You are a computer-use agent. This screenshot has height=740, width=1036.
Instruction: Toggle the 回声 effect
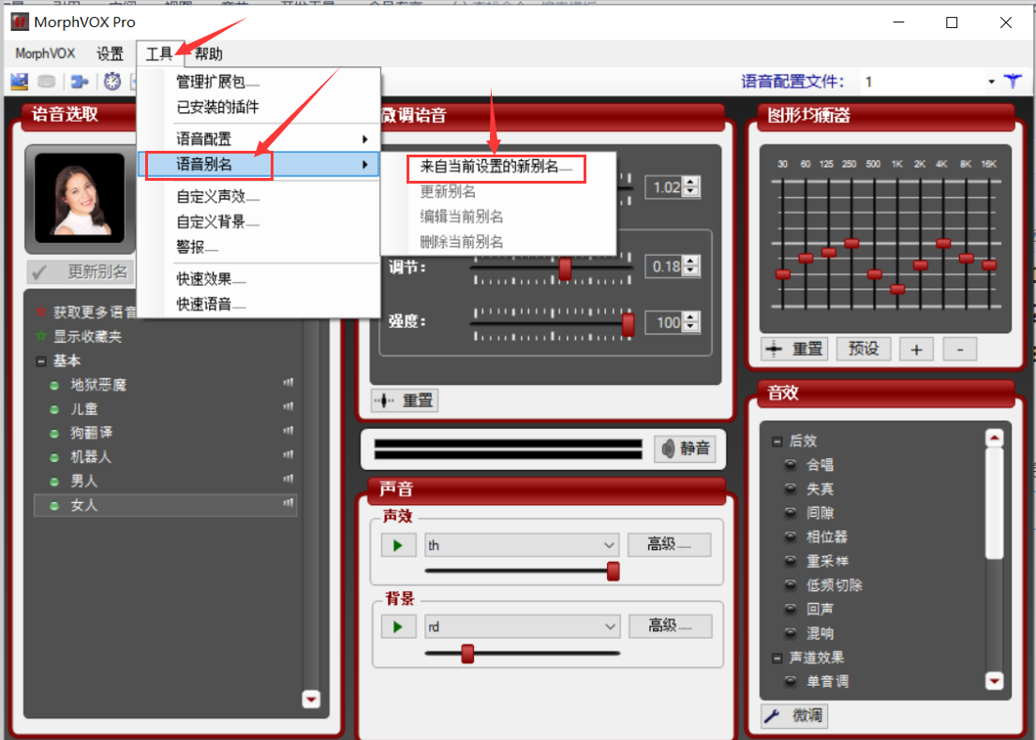[x=791, y=609]
